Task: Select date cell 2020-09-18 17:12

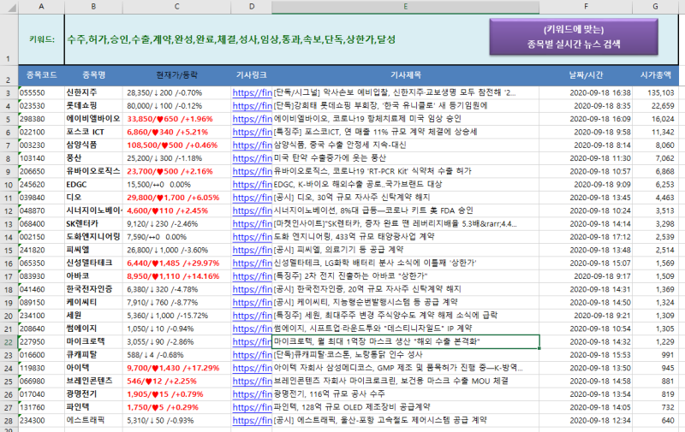Action: tap(586, 236)
